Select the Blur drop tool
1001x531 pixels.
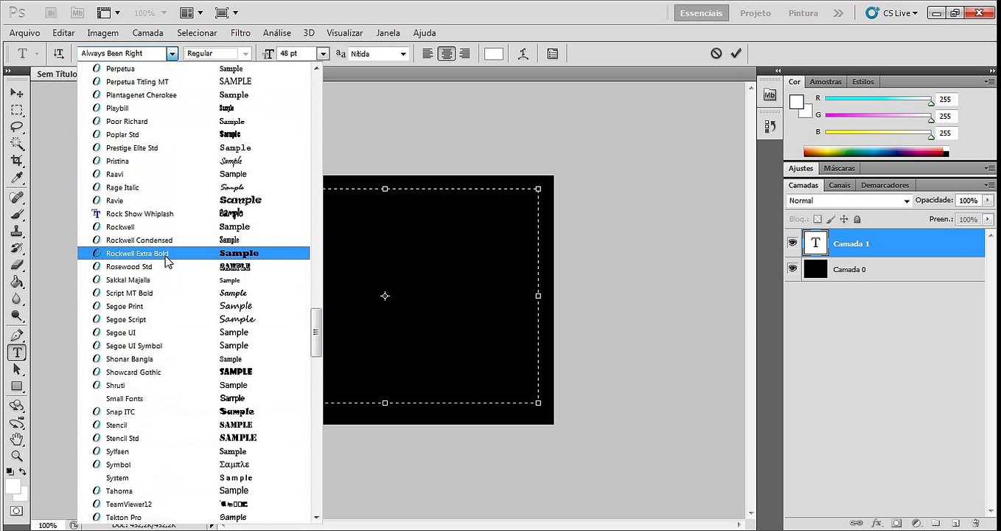(16, 299)
